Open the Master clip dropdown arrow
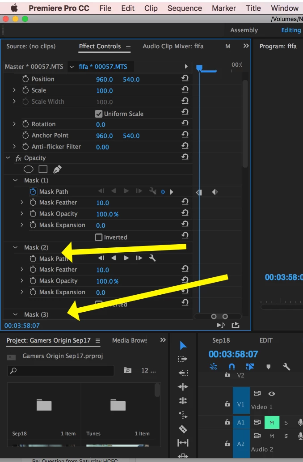Screen dimensions: 303x462 tap(72, 67)
